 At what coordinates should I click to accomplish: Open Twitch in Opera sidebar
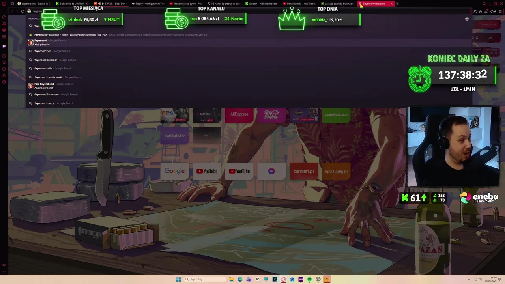4,46
